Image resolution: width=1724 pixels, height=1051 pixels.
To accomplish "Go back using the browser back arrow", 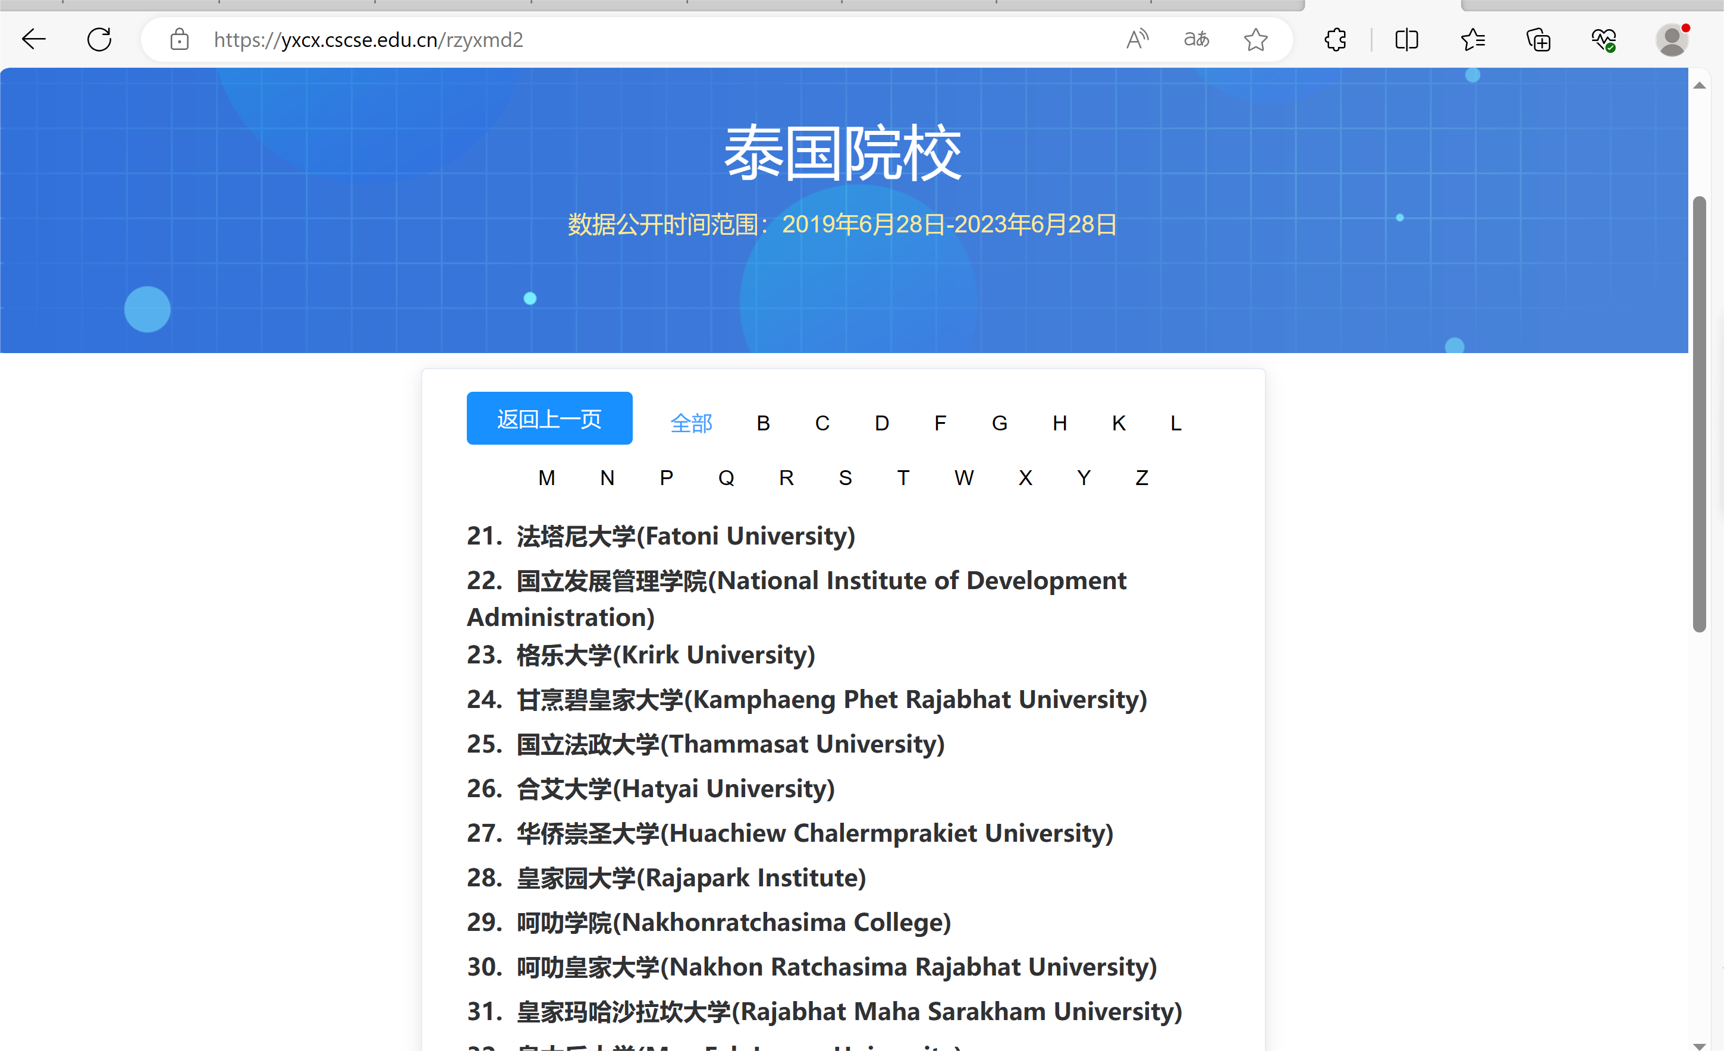I will point(33,39).
